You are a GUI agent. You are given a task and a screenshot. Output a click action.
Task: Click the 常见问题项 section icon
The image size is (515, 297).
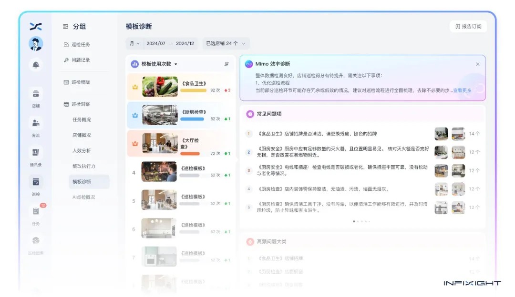pos(250,114)
